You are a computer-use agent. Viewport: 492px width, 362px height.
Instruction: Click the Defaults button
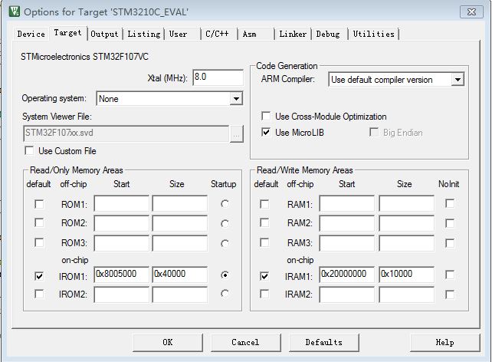[x=324, y=342]
